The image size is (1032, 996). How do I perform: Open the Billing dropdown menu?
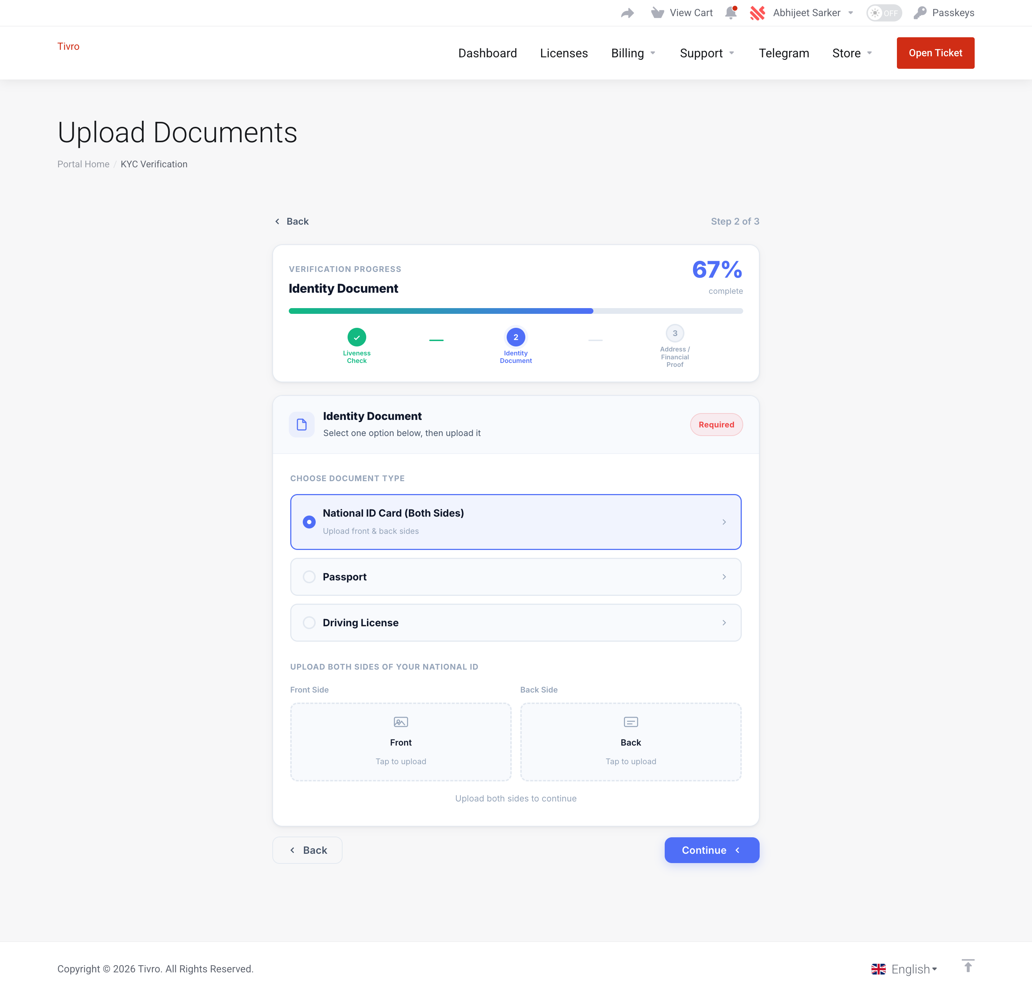click(633, 53)
